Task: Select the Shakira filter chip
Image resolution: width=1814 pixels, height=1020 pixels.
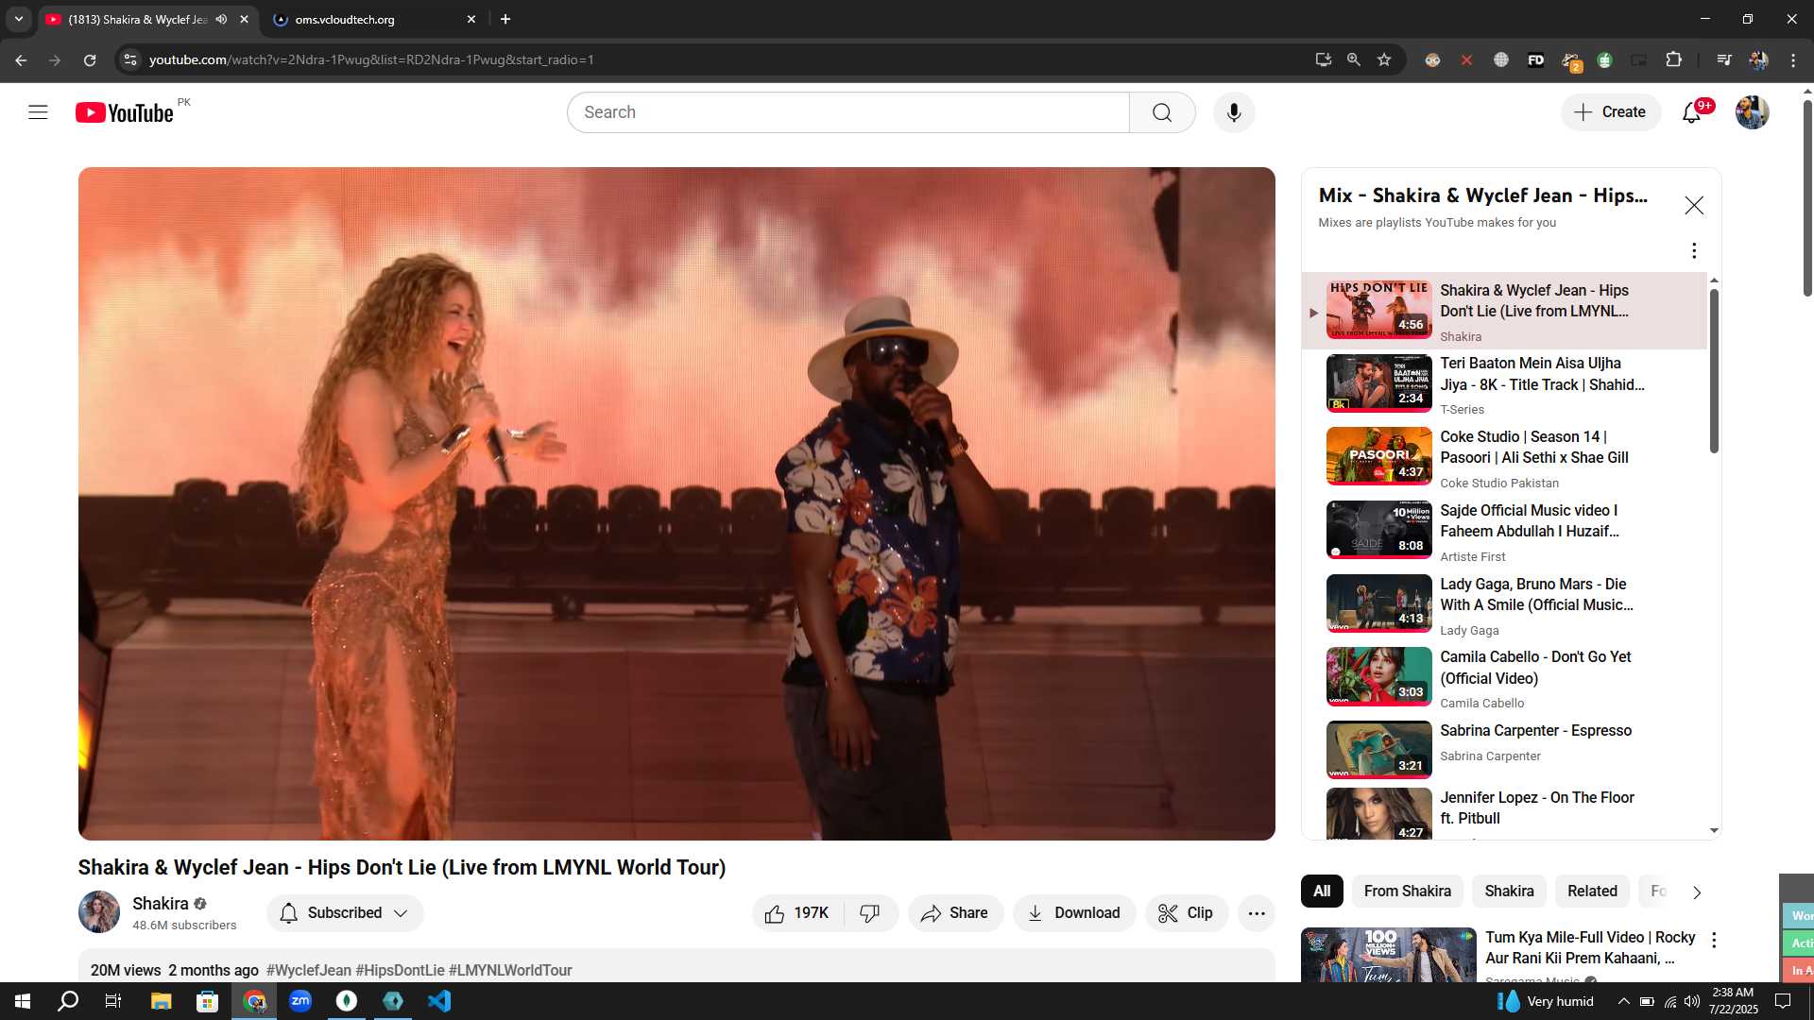Action: pyautogui.click(x=1509, y=892)
